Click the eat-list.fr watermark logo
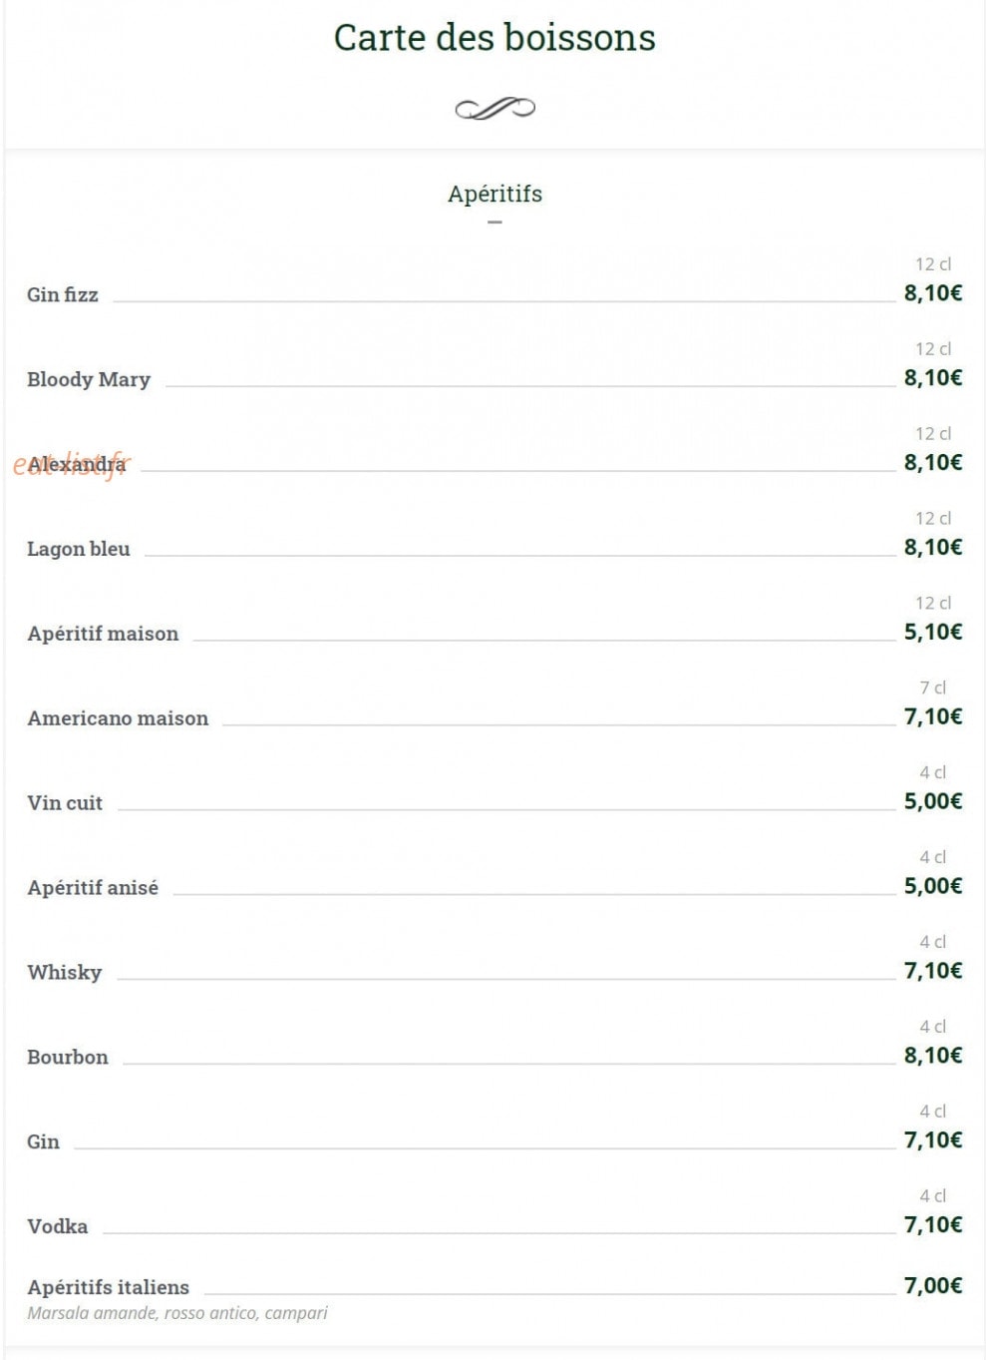The width and height of the screenshot is (986, 1360). (71, 465)
